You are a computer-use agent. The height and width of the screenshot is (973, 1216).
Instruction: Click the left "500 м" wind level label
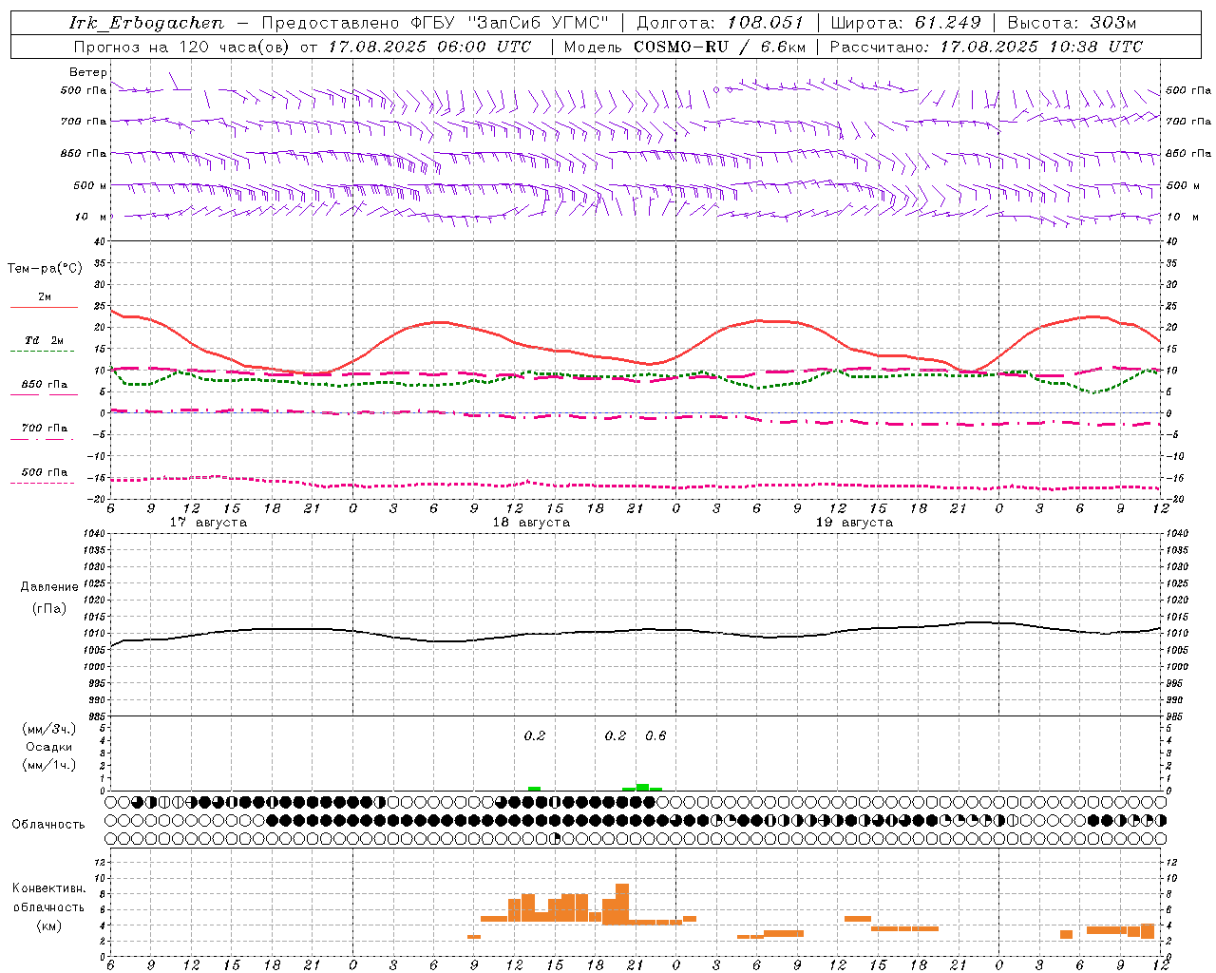(90, 185)
